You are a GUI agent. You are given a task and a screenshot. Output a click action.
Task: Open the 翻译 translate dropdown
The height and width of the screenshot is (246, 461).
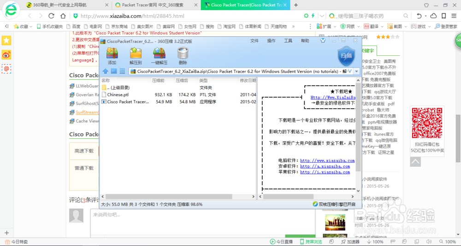(x=374, y=26)
